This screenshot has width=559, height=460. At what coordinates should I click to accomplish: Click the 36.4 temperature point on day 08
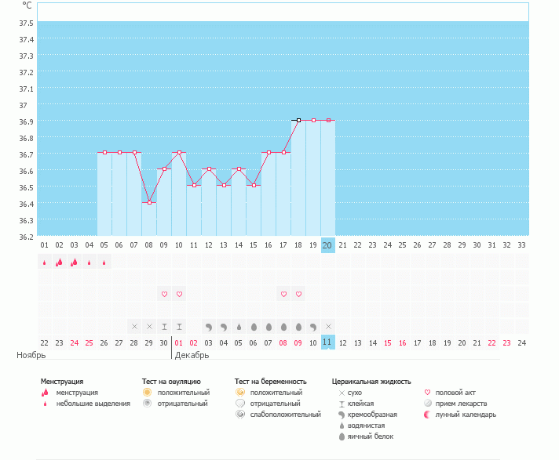(149, 202)
